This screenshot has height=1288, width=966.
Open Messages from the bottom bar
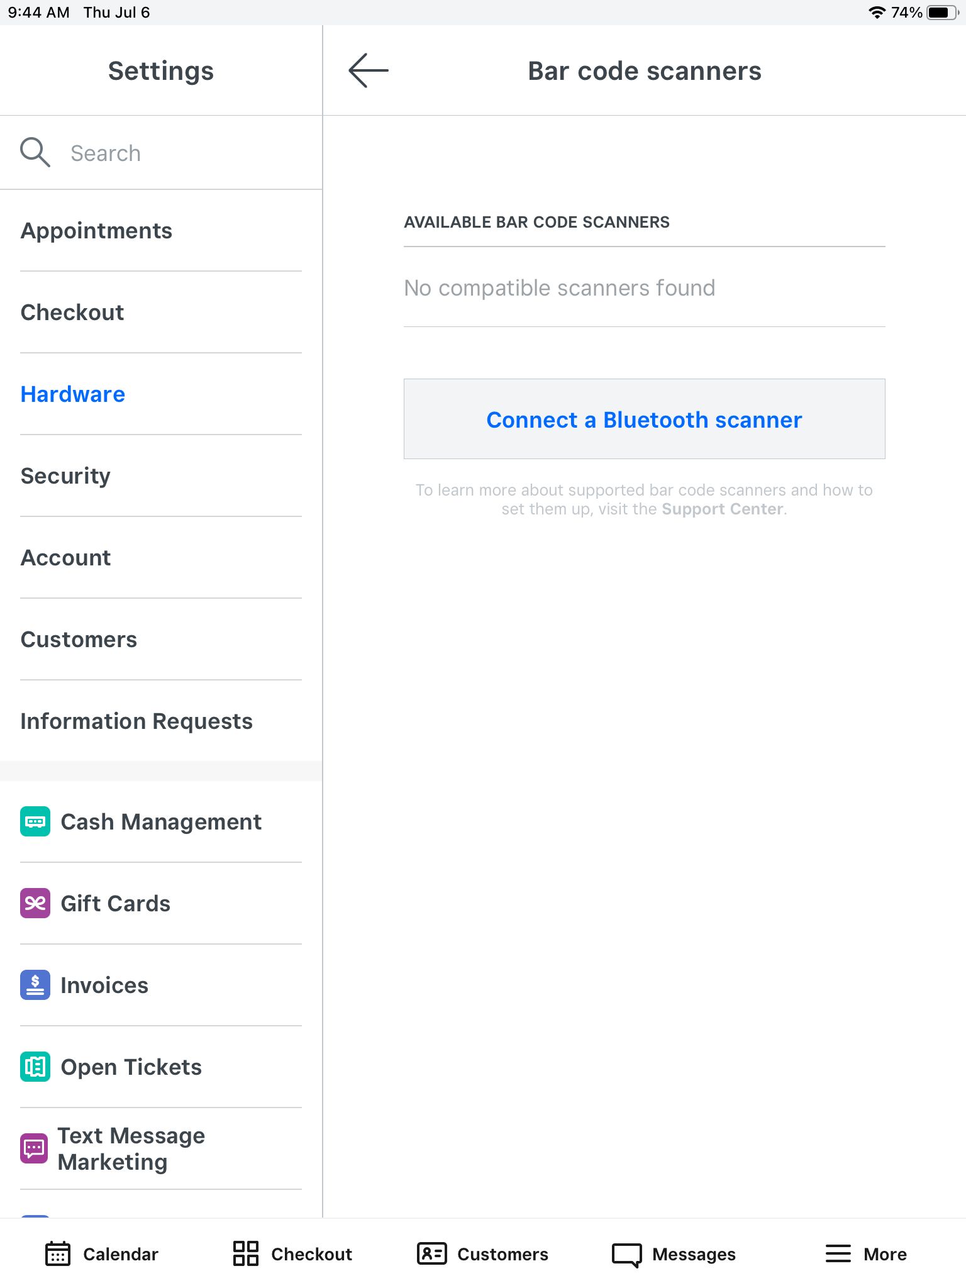coord(674,1253)
